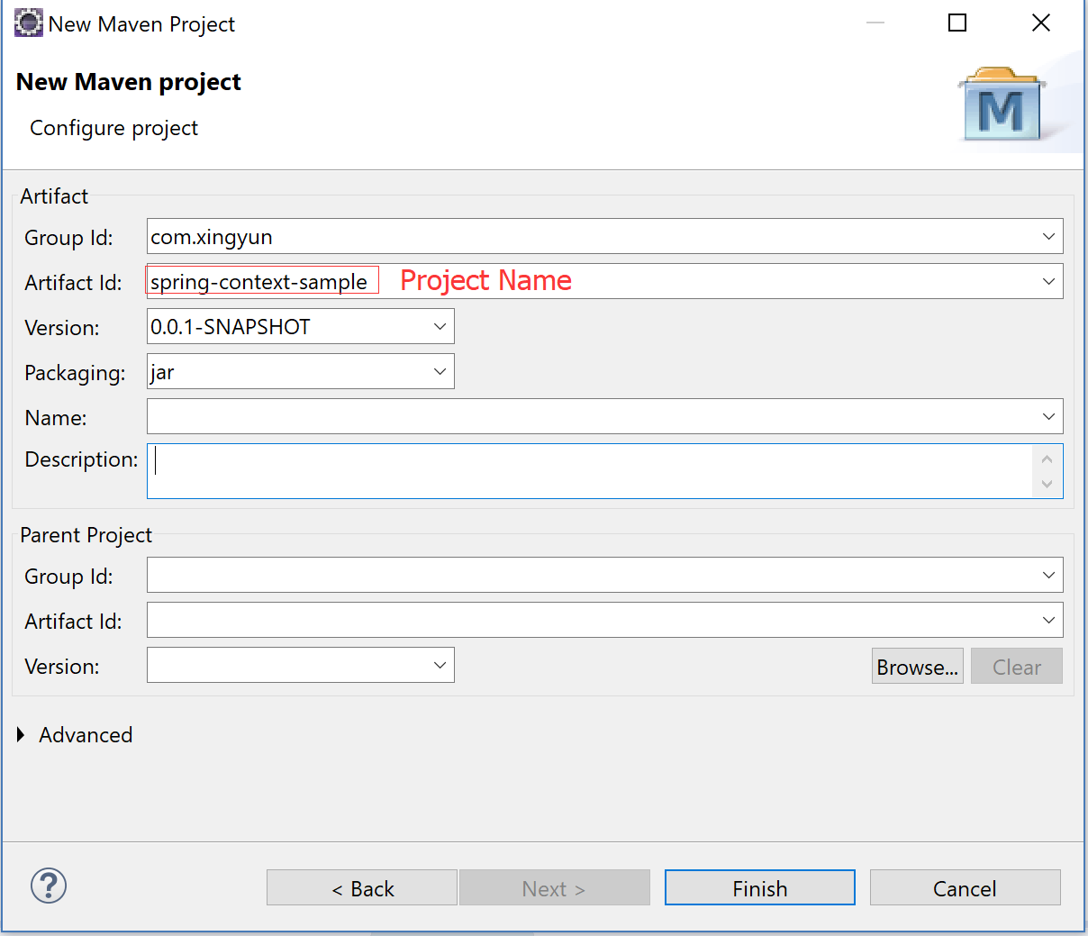Click the "Configure project" subtitle text
Screen dimensions: 1088x936
(x=113, y=128)
